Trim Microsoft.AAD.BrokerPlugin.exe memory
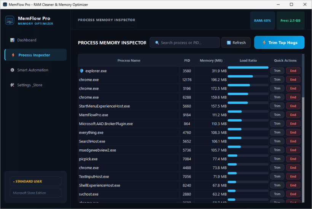This screenshot has width=312, height=209. pyautogui.click(x=277, y=123)
